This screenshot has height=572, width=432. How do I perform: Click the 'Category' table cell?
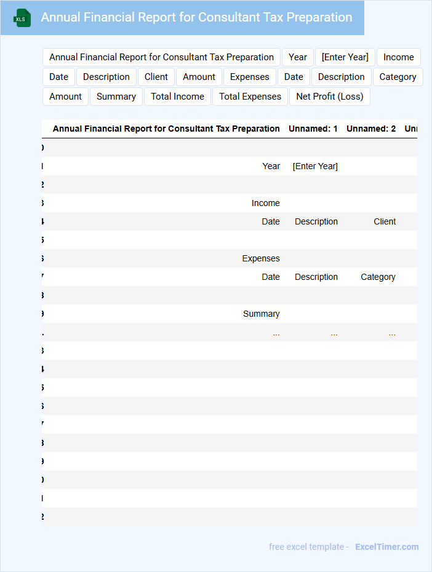(x=378, y=277)
